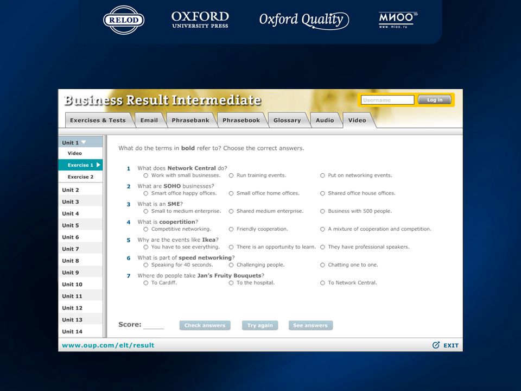This screenshot has width=521, height=391.
Task: Pick 'To Network Central.' answer
Action: (x=322, y=283)
